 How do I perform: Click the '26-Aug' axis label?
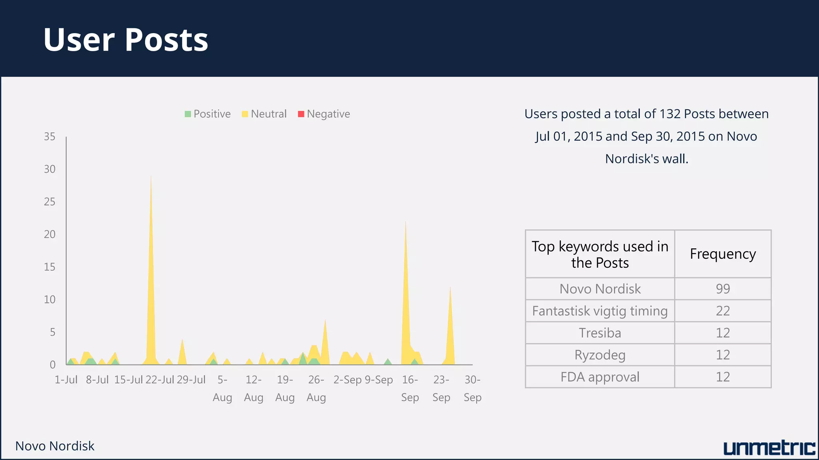coord(316,389)
